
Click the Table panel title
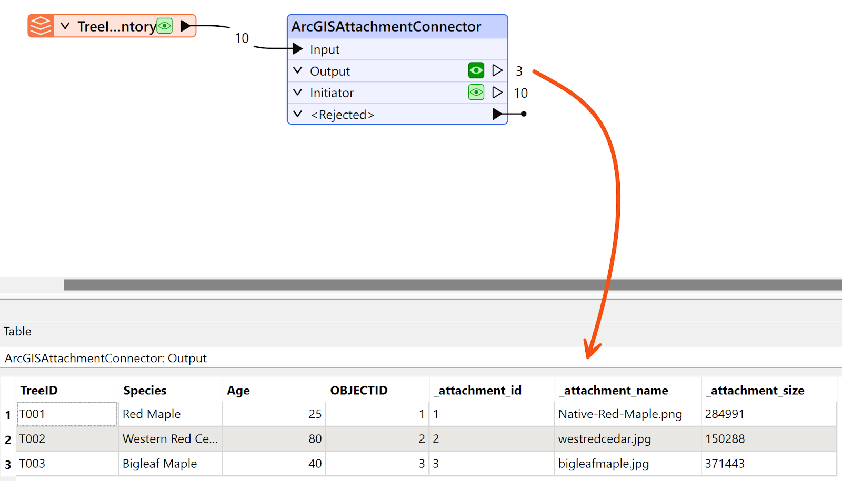point(17,331)
